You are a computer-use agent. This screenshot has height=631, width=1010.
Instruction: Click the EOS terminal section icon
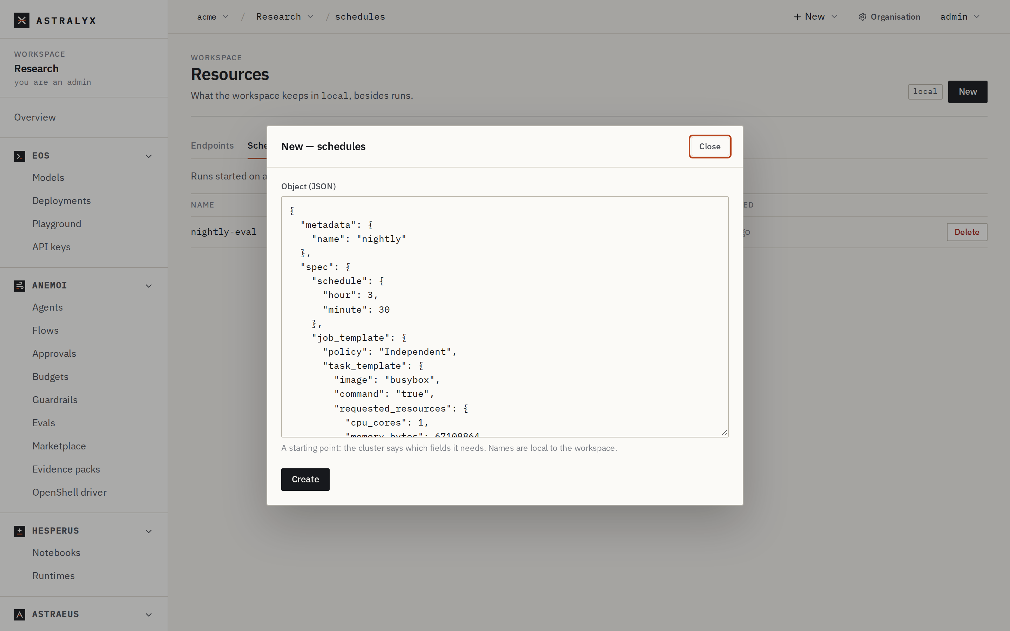pos(20,156)
